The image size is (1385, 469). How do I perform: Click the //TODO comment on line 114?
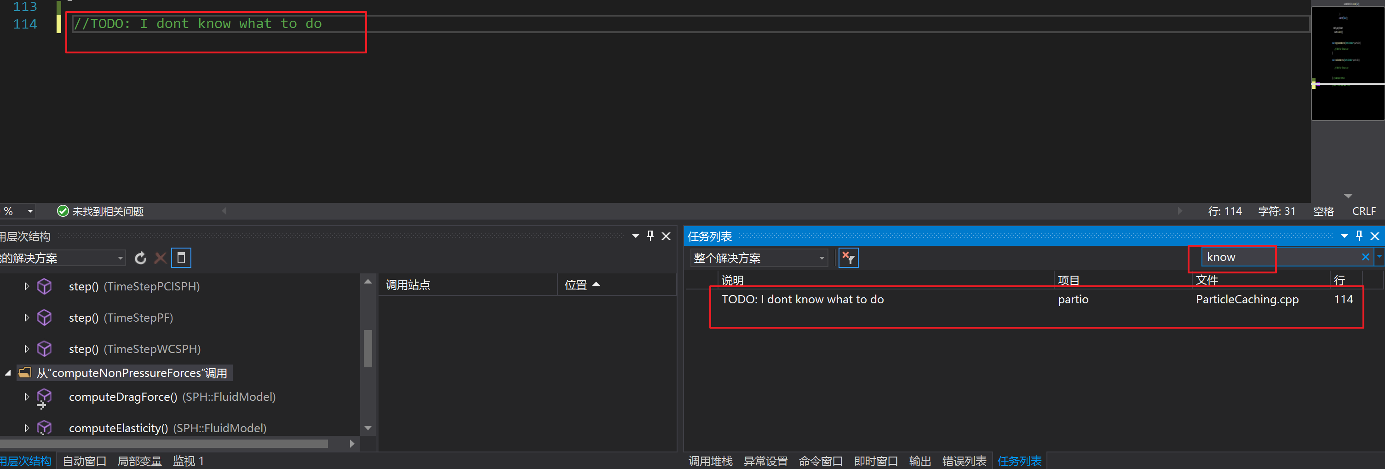pyautogui.click(x=197, y=23)
